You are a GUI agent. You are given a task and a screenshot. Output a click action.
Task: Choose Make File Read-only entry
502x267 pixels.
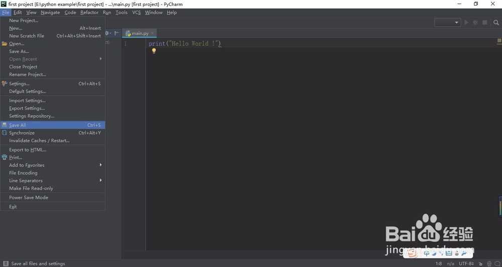click(53, 188)
